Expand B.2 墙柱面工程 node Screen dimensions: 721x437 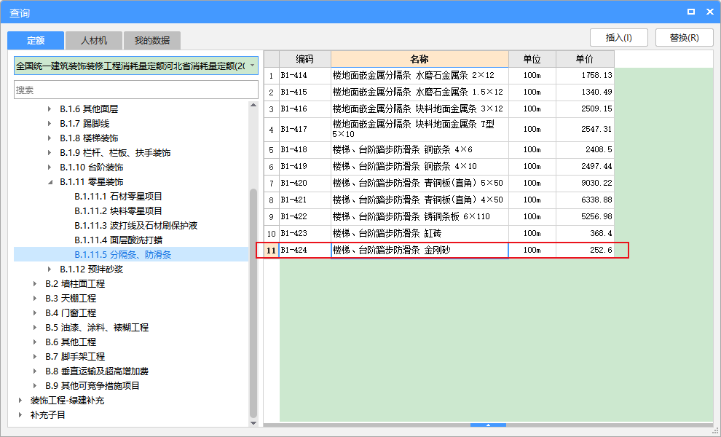(x=35, y=284)
